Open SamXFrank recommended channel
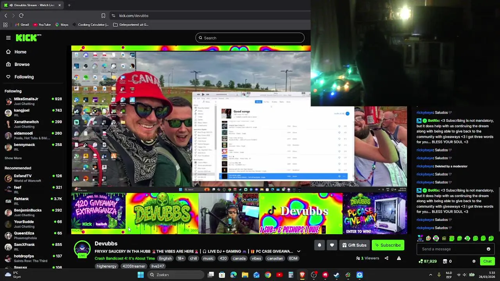The height and width of the screenshot is (281, 500). coord(33,247)
